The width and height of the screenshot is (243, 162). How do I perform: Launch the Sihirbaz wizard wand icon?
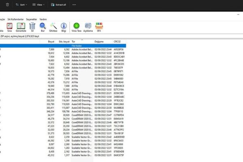click(x=53, y=26)
